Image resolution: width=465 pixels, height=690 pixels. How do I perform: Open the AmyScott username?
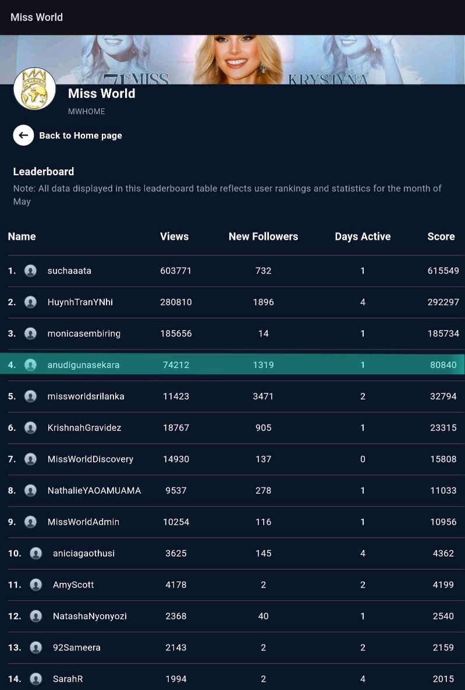[73, 585]
